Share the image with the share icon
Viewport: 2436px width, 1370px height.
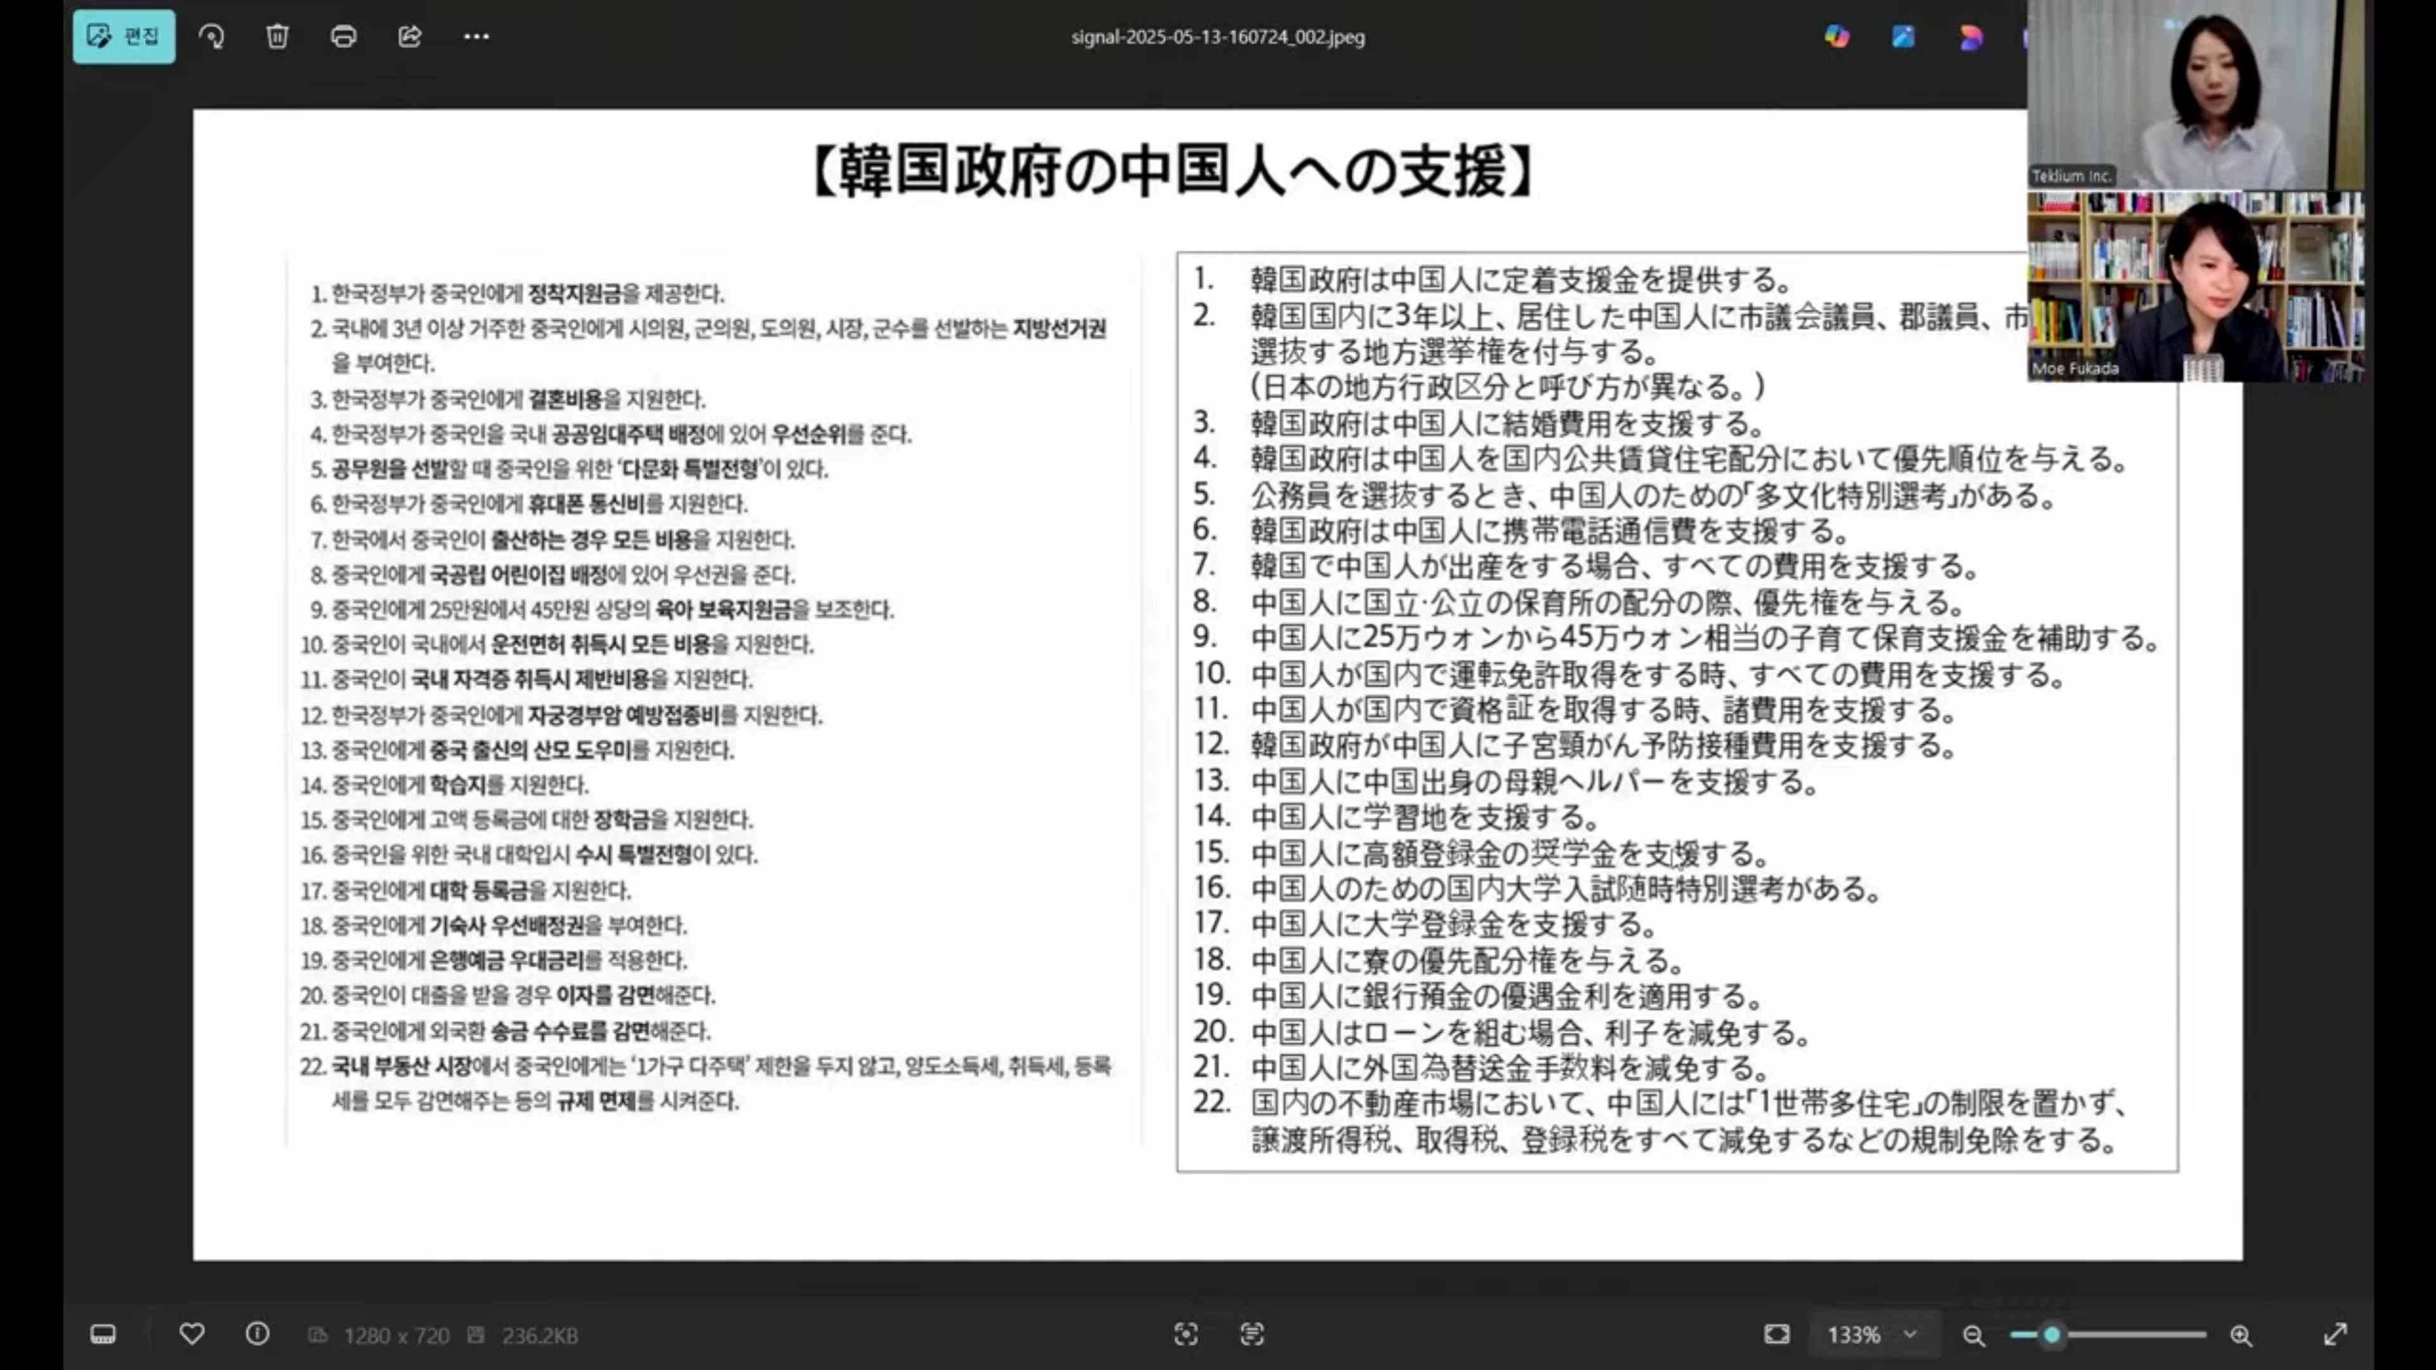click(x=409, y=37)
